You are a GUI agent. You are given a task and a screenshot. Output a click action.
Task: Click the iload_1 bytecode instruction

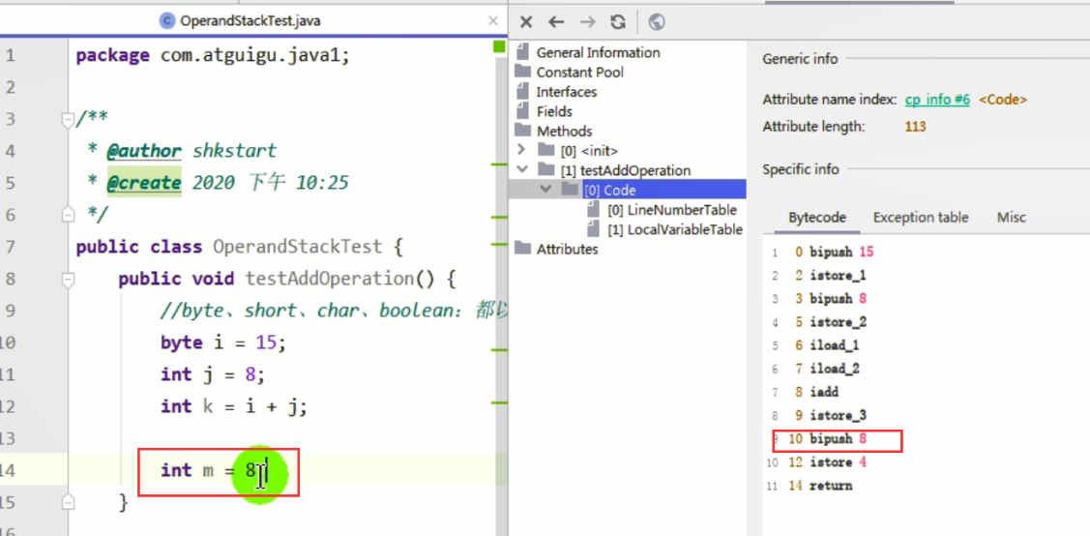click(834, 345)
